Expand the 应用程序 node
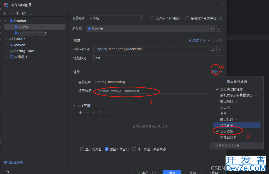The width and height of the screenshot is (269, 174). coord(6,57)
